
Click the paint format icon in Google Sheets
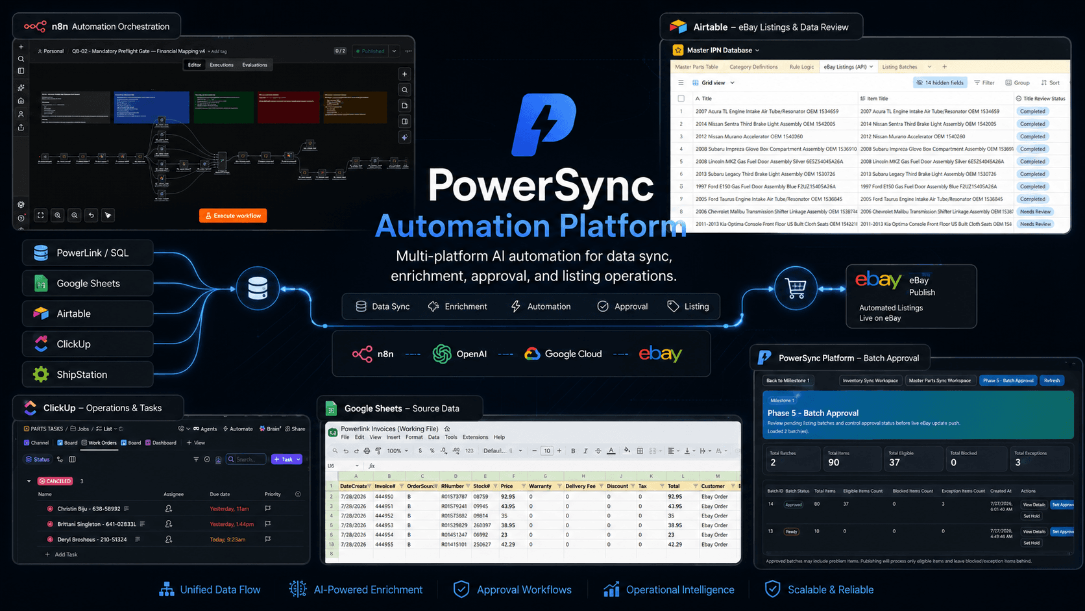[x=377, y=451]
